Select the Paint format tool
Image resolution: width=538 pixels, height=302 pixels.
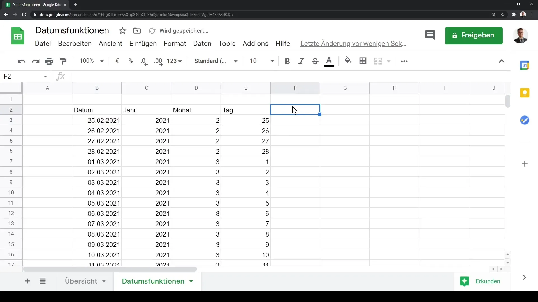pos(63,61)
